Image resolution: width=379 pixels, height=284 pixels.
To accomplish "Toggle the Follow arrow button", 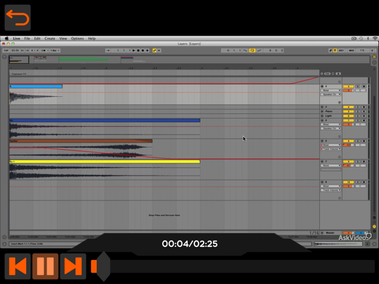I will (108, 51).
